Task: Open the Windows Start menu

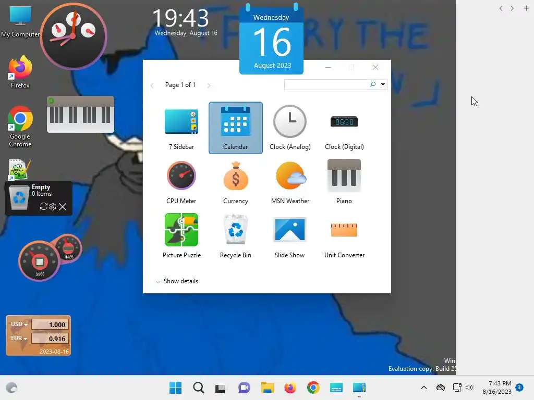Action: coord(175,387)
